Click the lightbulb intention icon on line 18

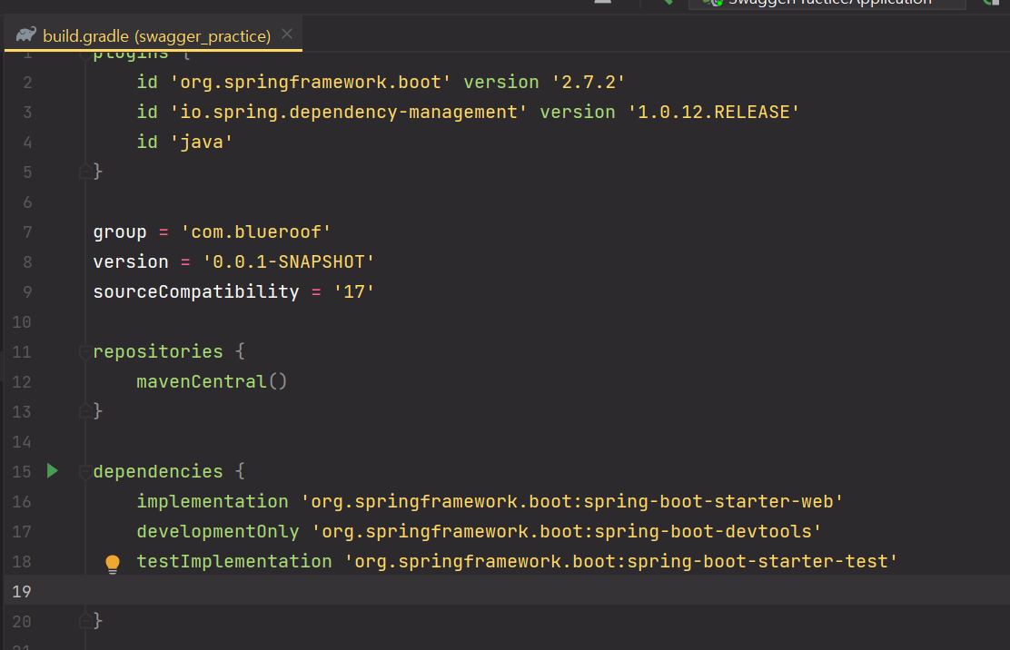click(x=113, y=563)
